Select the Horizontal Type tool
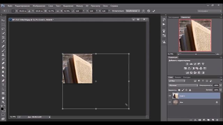The width and height of the screenshot is (223, 125). (x=3, y=85)
